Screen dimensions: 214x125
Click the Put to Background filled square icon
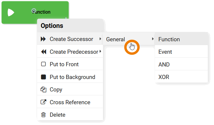(x=43, y=77)
